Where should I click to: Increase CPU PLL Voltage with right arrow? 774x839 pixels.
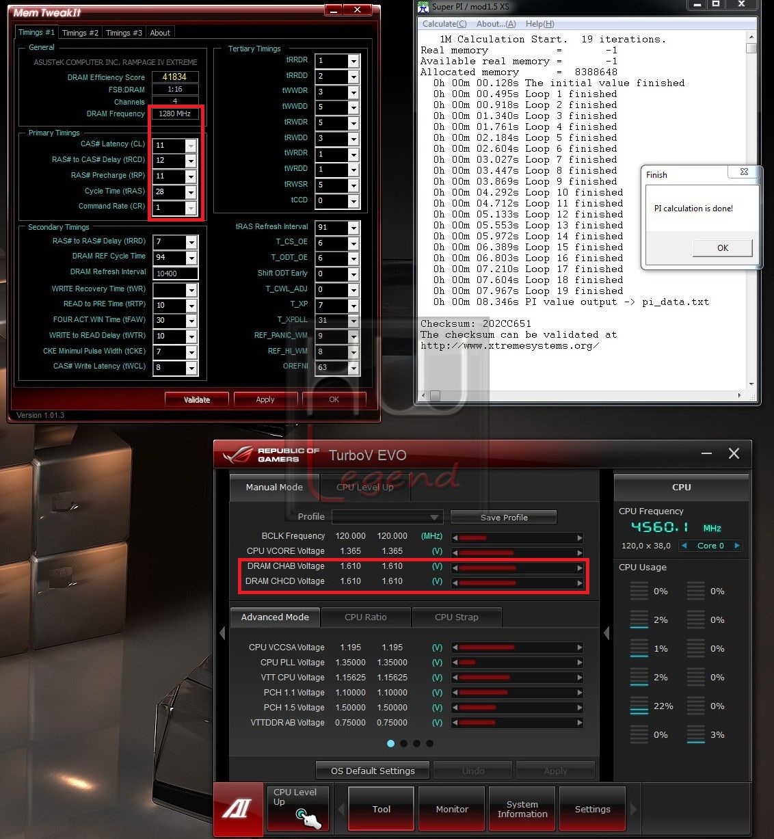(x=580, y=663)
